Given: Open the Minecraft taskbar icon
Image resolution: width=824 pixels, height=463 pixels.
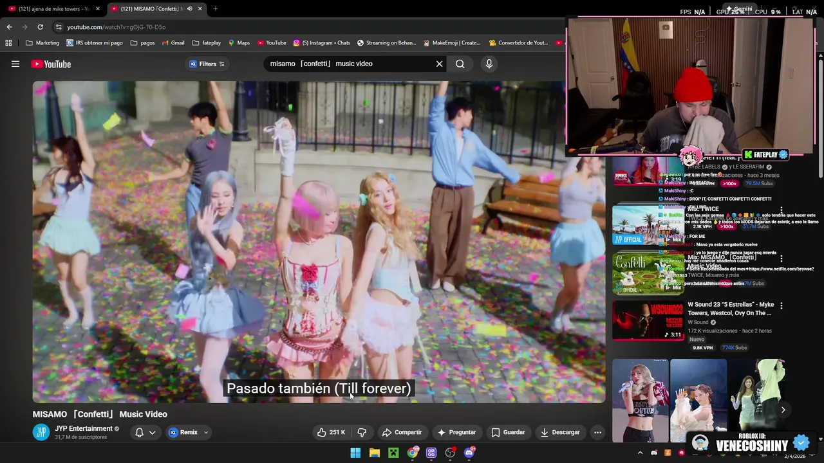Looking at the screenshot, I should pos(393,453).
